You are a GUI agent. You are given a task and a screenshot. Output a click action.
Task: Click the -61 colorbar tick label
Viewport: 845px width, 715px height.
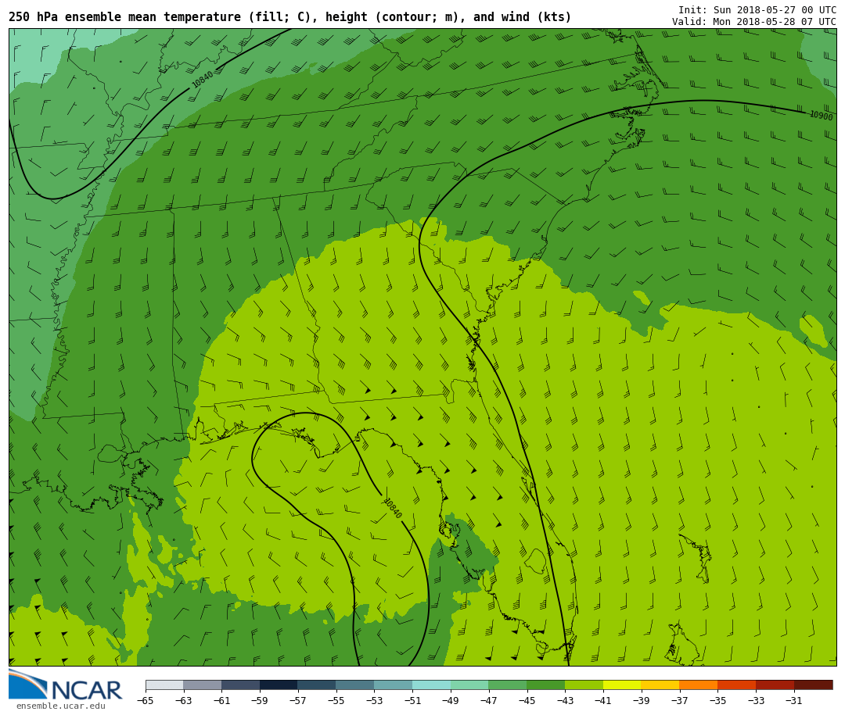pos(221,700)
